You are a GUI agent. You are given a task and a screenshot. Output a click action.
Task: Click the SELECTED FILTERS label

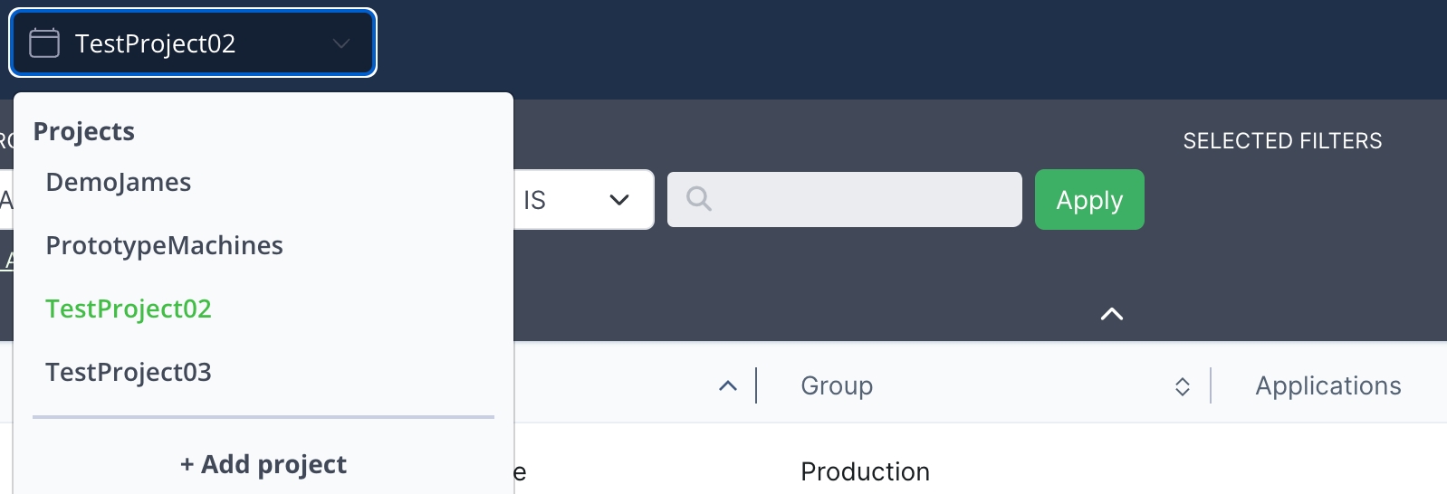[1282, 141]
